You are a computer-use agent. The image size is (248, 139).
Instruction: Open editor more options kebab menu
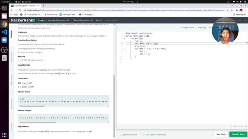click(244, 28)
